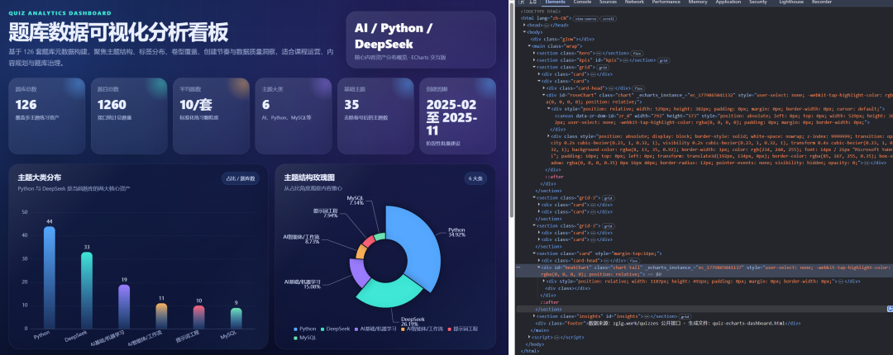Collapse the div id heatChart node

539,267
